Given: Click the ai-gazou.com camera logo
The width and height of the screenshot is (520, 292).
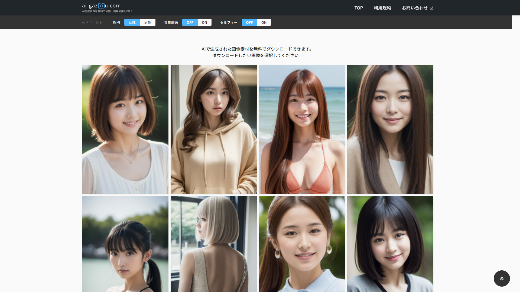Looking at the screenshot, I should (101, 6).
